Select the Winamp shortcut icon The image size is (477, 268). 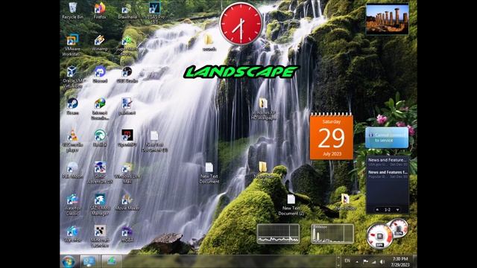click(x=100, y=42)
